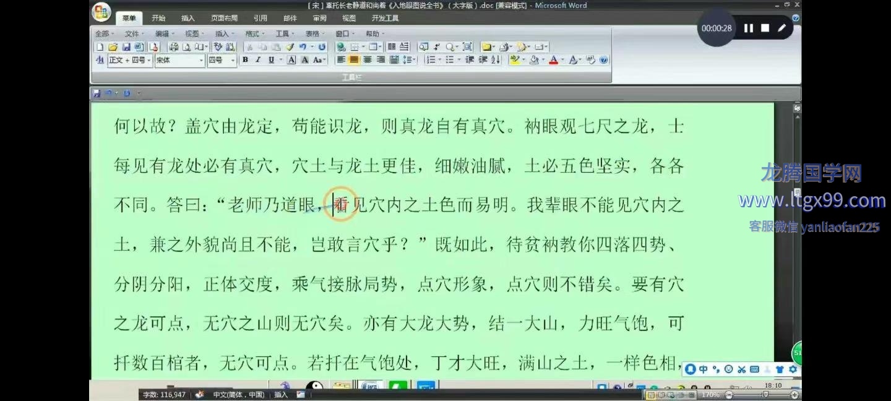Switch to the 页面布局 ribbon tab

pyautogui.click(x=224, y=18)
